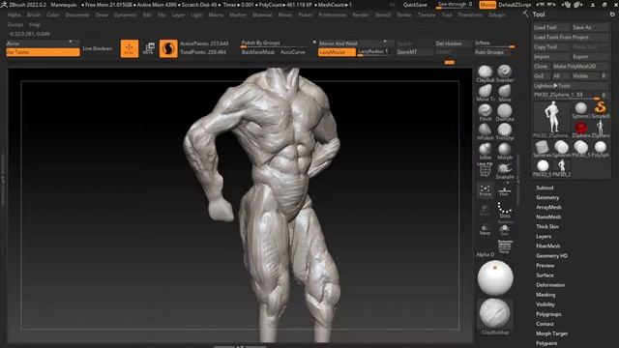Viewport: 619px width, 348px height.
Task: Open the Render menu
Action: pyautogui.click(x=361, y=14)
